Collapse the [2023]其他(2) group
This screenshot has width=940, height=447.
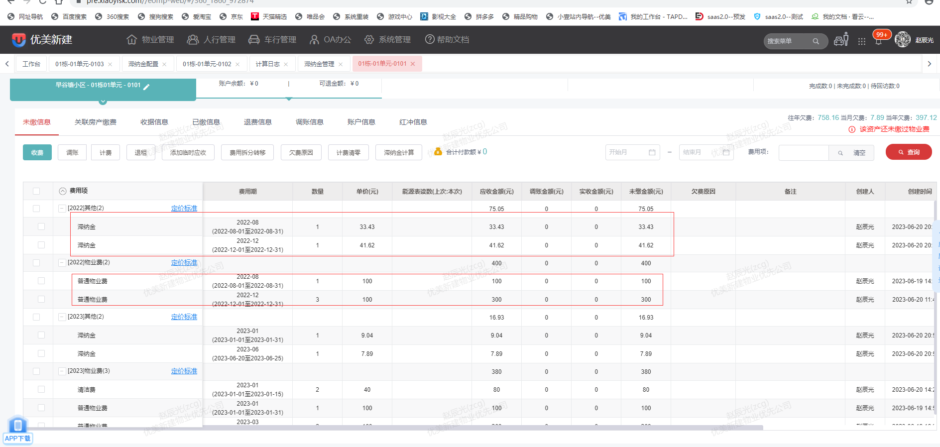click(62, 317)
